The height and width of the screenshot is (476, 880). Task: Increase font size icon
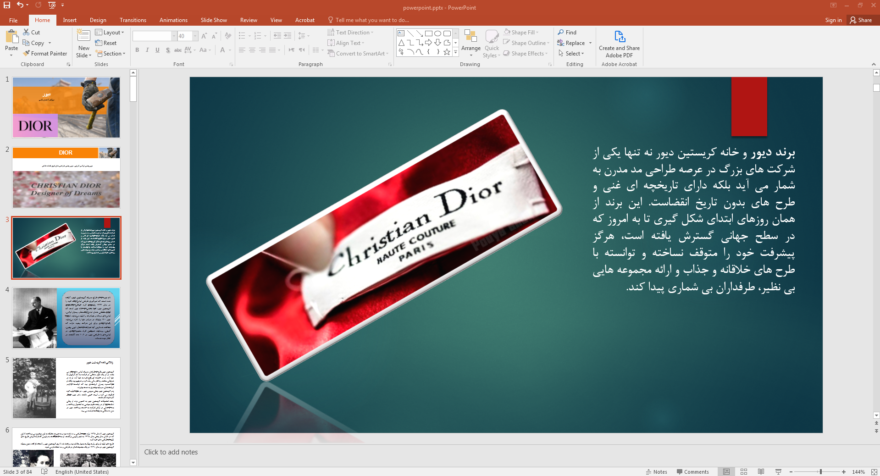coord(204,36)
